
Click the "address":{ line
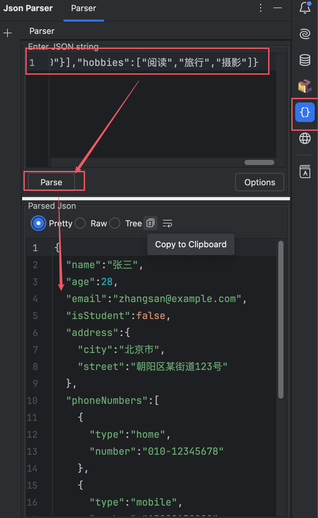tap(98, 333)
